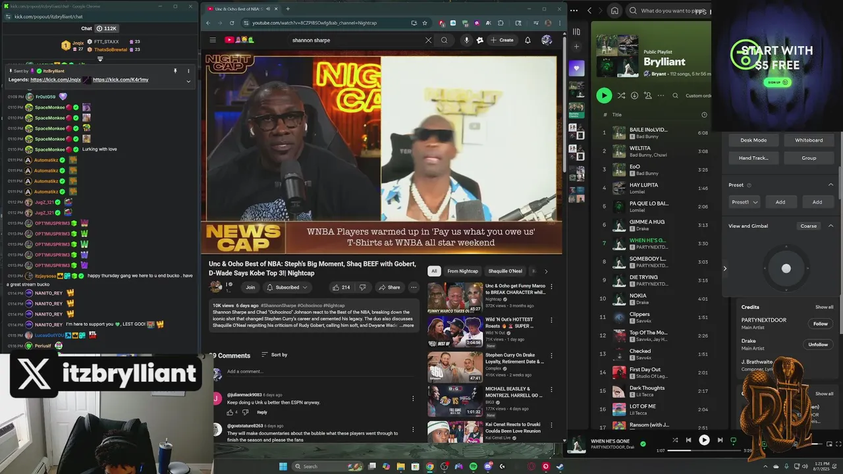Click the YouTube Create button

[x=502, y=40]
